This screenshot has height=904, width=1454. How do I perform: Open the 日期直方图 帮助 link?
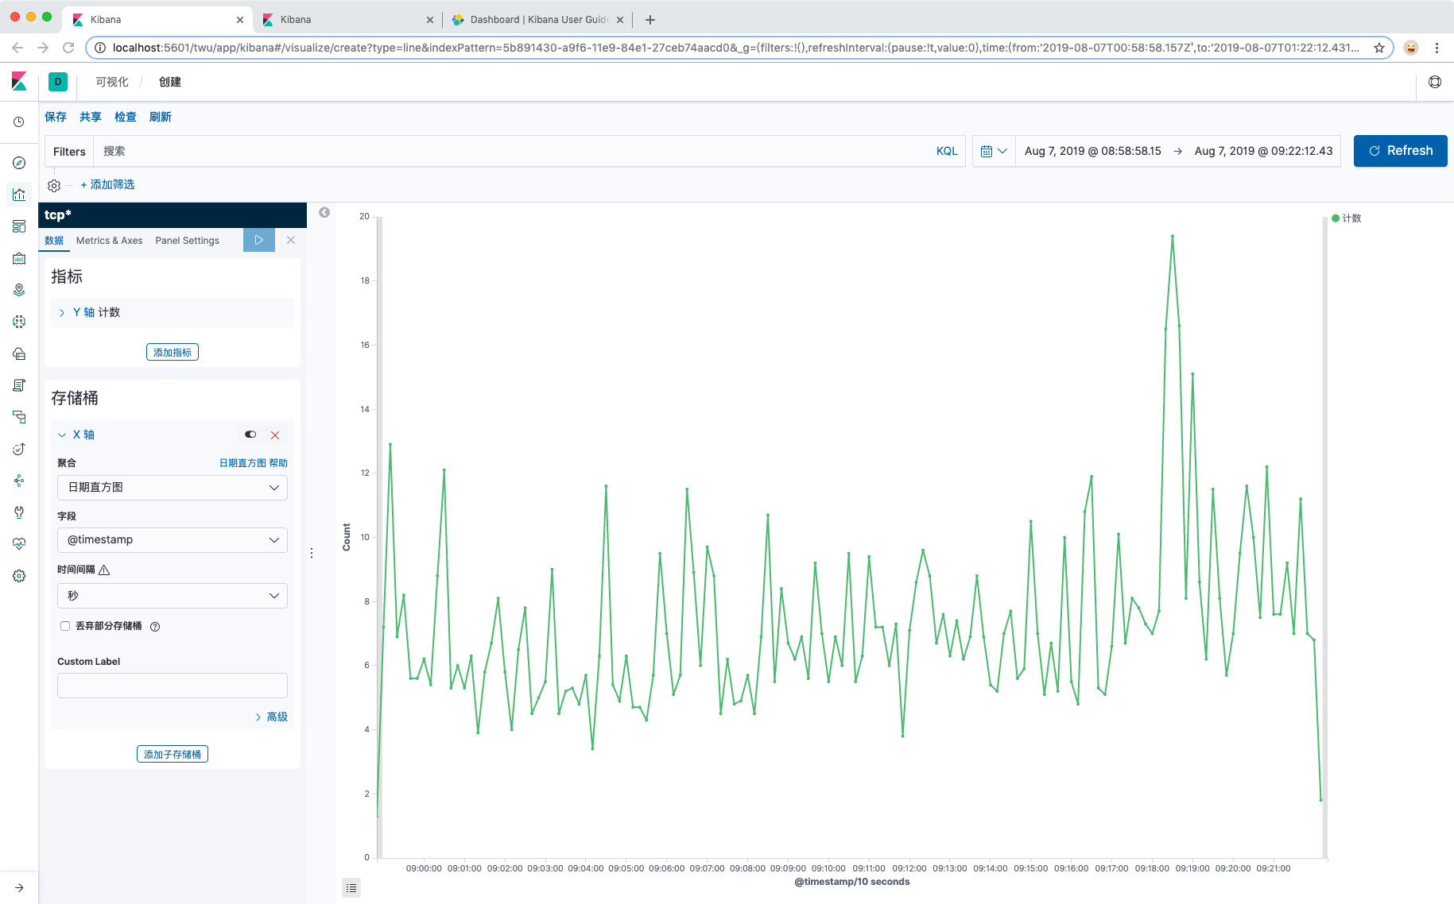[x=254, y=463]
